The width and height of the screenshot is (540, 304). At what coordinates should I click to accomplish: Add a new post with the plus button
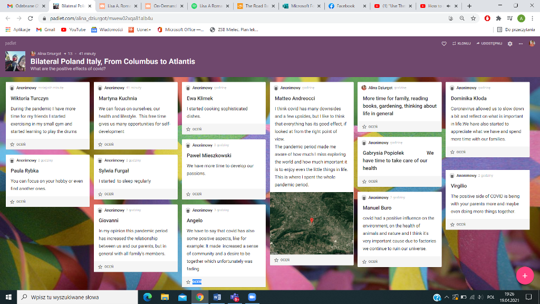[x=525, y=275]
